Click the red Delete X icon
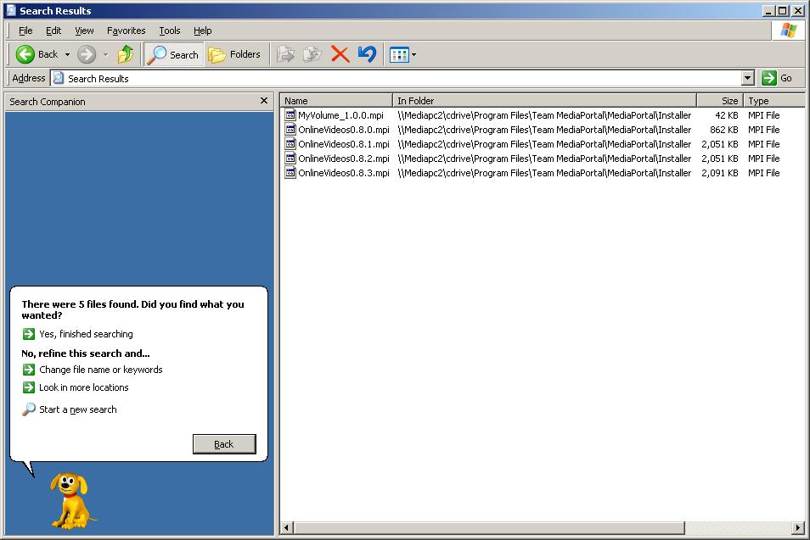 [340, 54]
